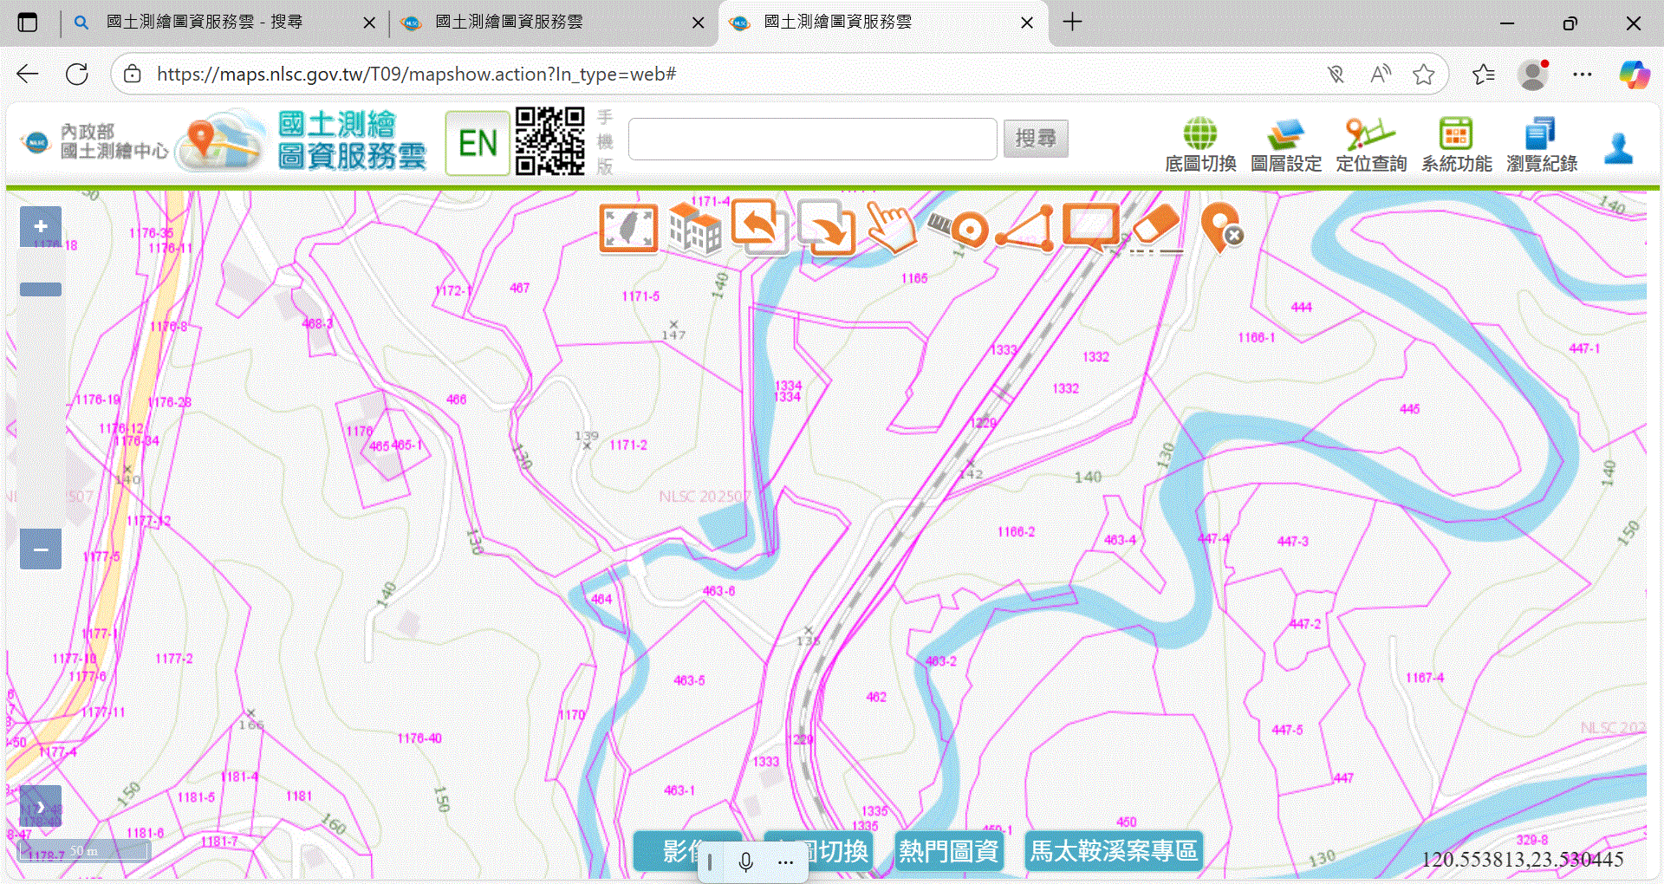Toggle language with the EN button
The width and height of the screenshot is (1664, 884).
click(x=478, y=143)
